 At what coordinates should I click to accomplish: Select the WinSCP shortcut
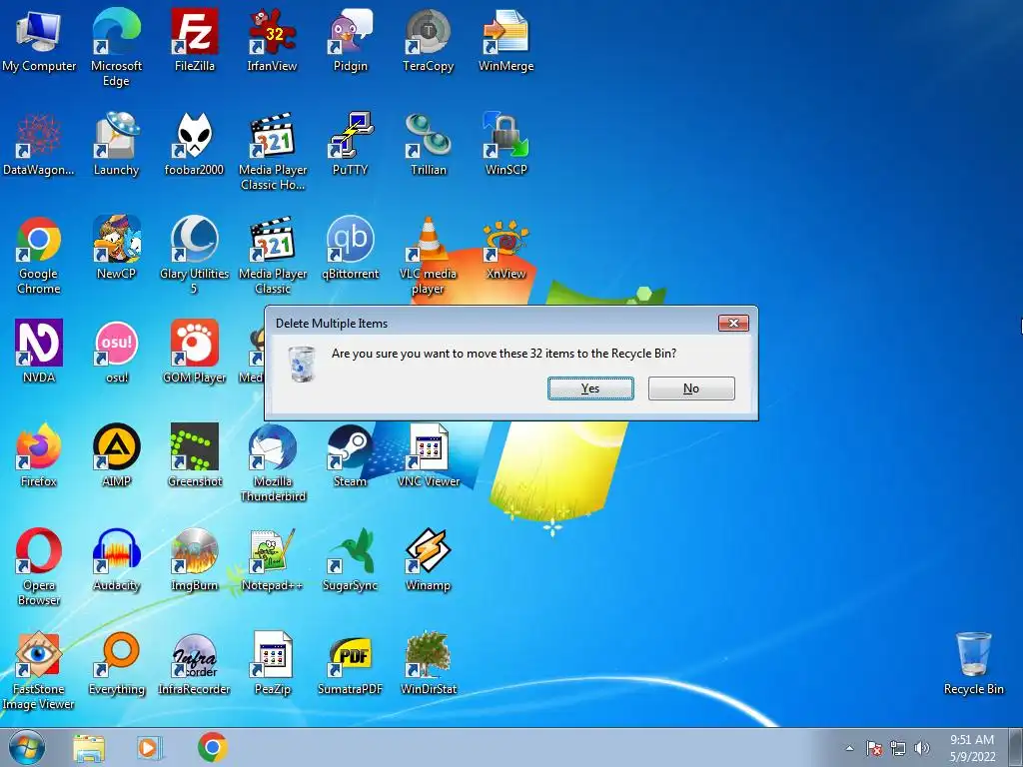(x=507, y=144)
